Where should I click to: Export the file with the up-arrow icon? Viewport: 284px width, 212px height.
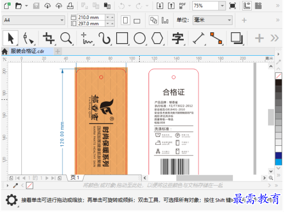tap(171, 6)
